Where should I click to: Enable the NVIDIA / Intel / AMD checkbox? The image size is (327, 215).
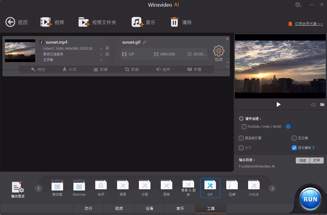coord(244,127)
